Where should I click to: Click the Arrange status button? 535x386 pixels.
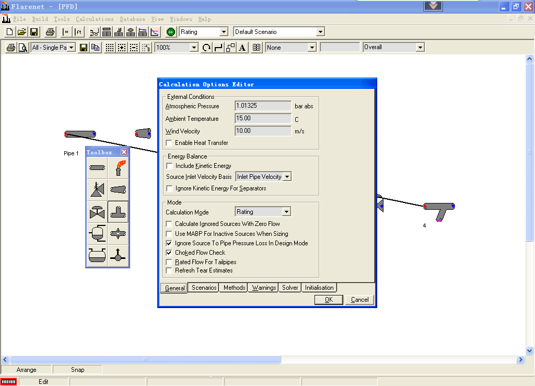26,370
